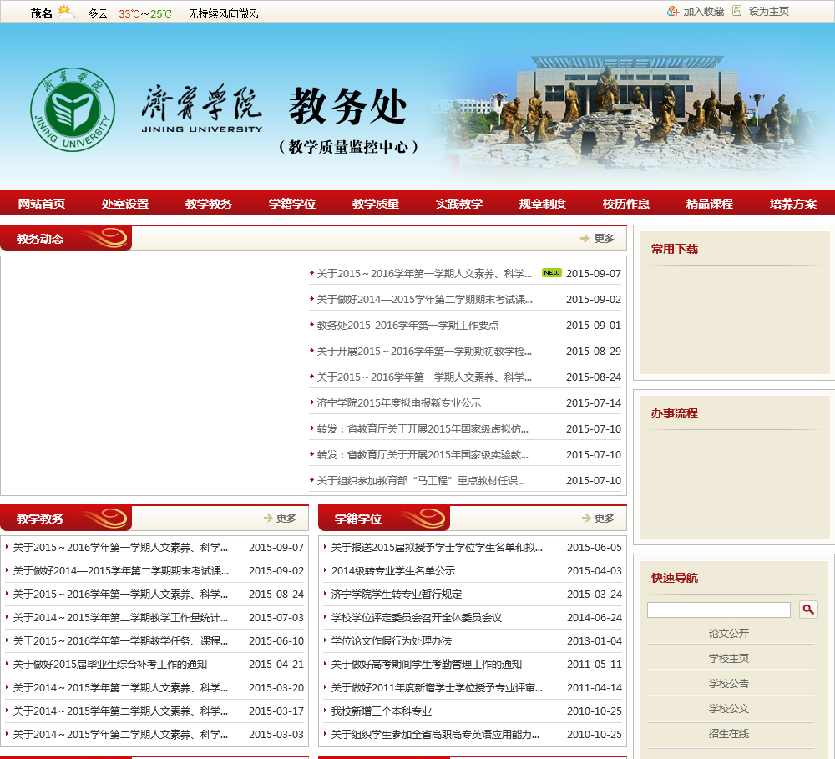Open 教学教务 item dated 2015-03-20
835x759 pixels.
point(120,688)
